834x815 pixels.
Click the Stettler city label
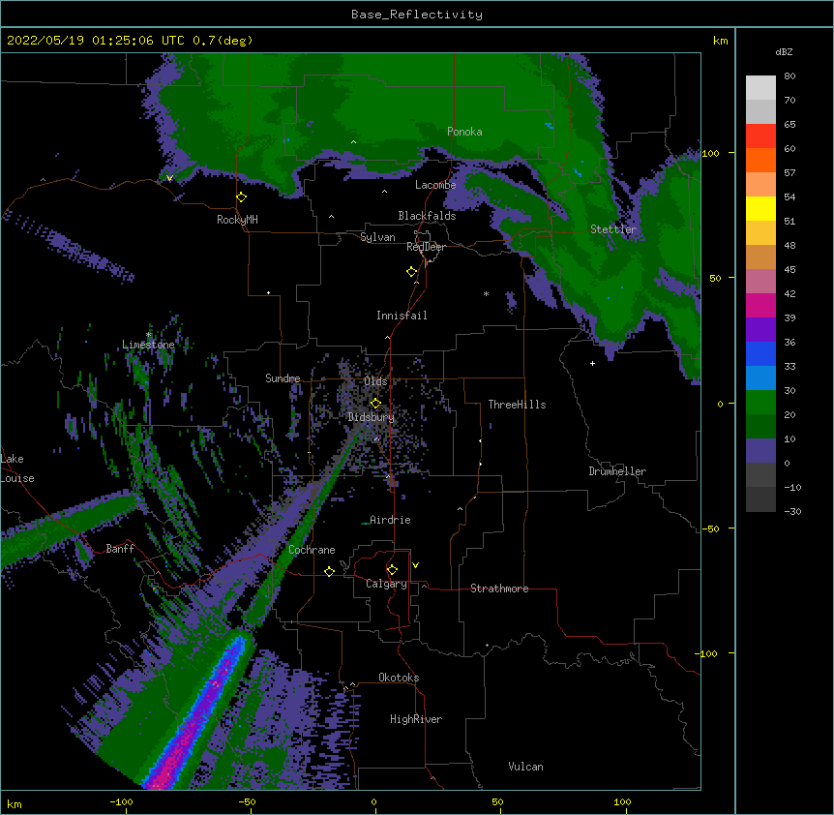pos(613,229)
